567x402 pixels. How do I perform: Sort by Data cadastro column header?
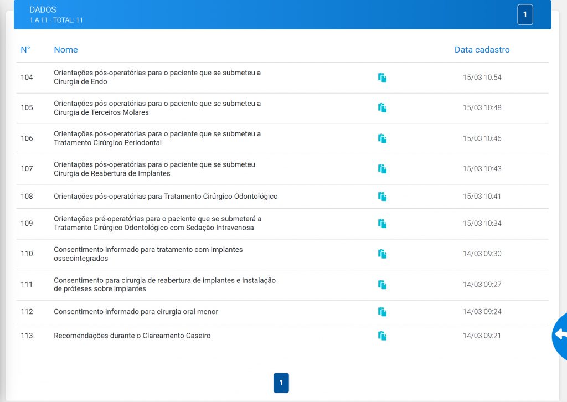coord(482,50)
